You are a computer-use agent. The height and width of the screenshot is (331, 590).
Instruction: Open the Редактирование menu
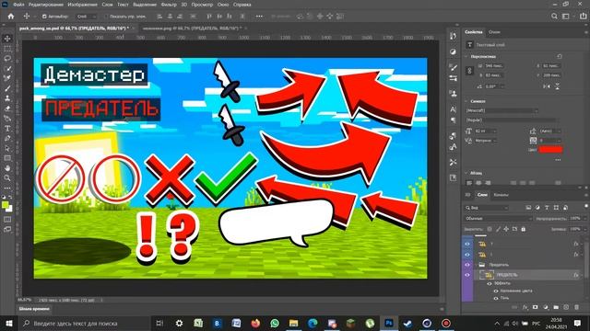click(x=46, y=5)
